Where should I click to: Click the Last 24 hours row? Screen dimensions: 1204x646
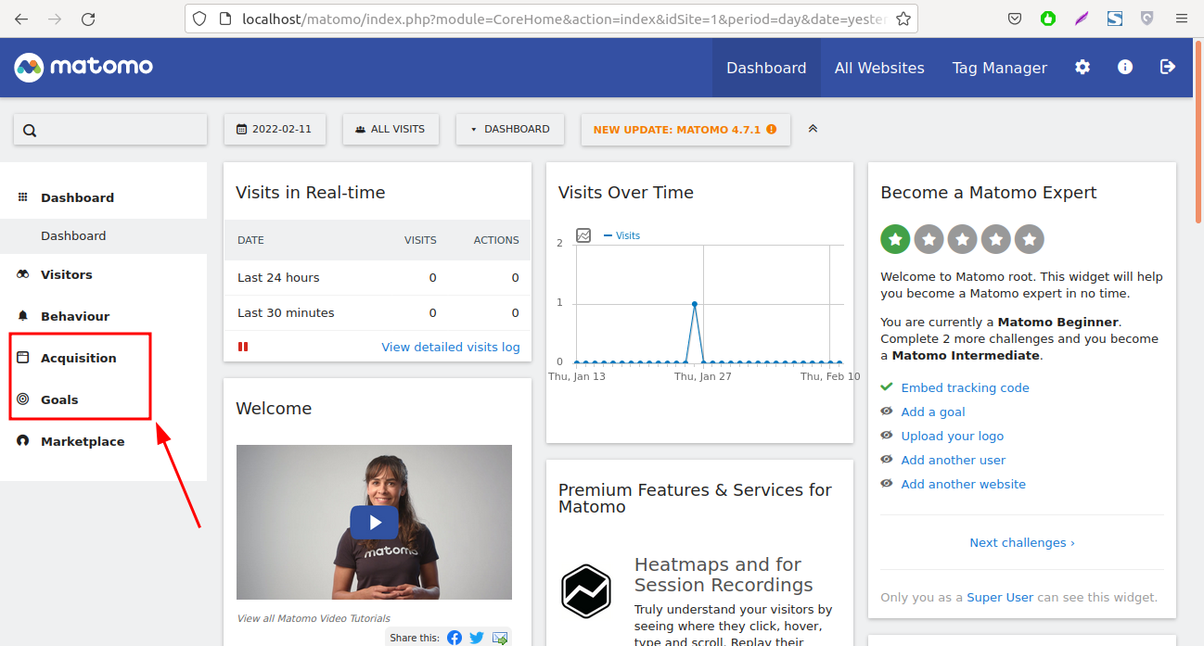pyautogui.click(x=378, y=277)
